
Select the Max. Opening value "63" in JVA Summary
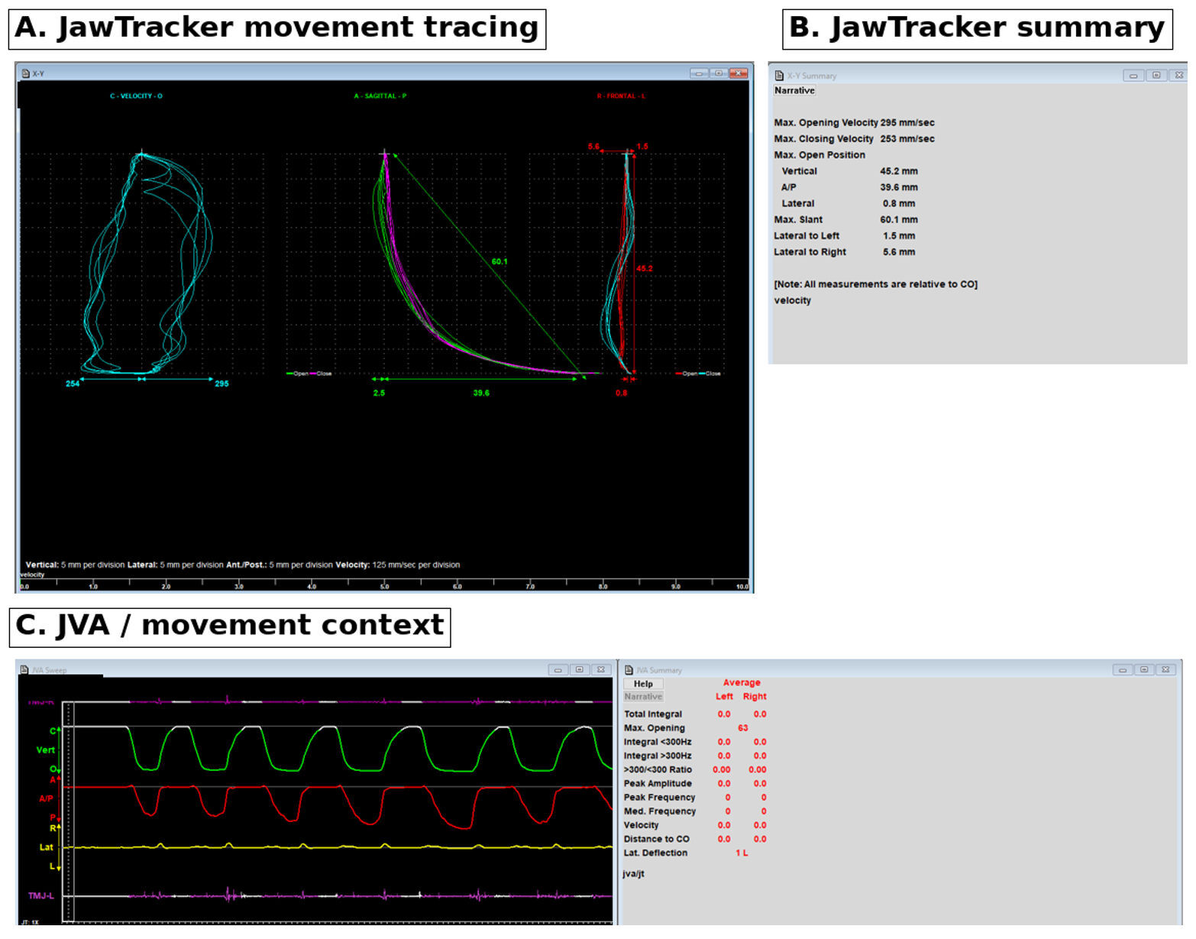tap(742, 728)
